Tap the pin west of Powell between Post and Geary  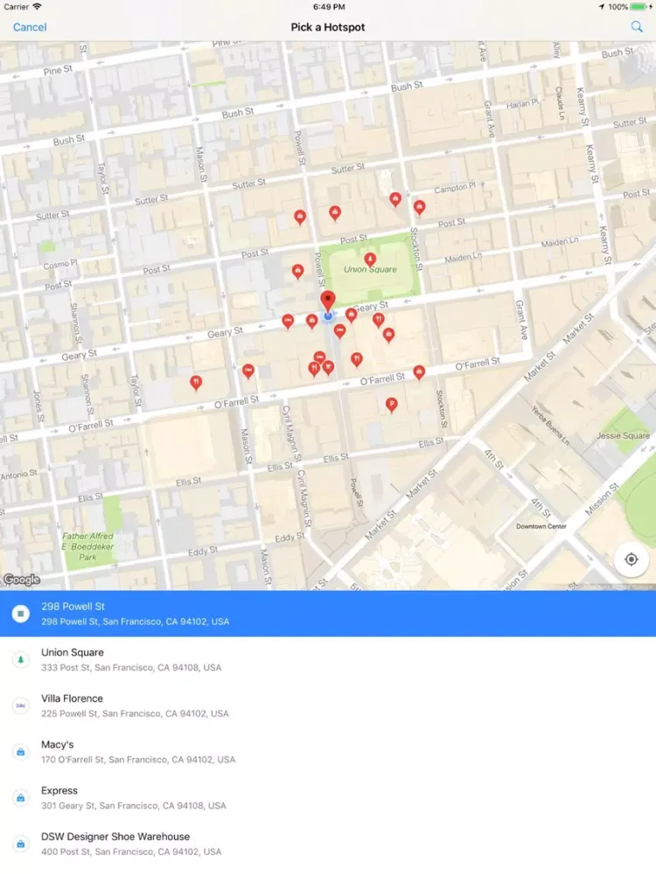click(298, 272)
